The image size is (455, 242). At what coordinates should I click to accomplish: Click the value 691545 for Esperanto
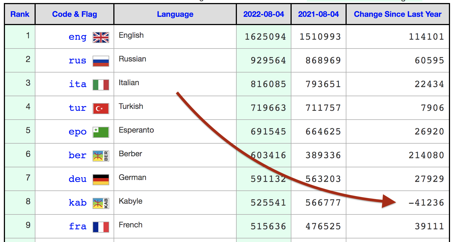pyautogui.click(x=268, y=131)
